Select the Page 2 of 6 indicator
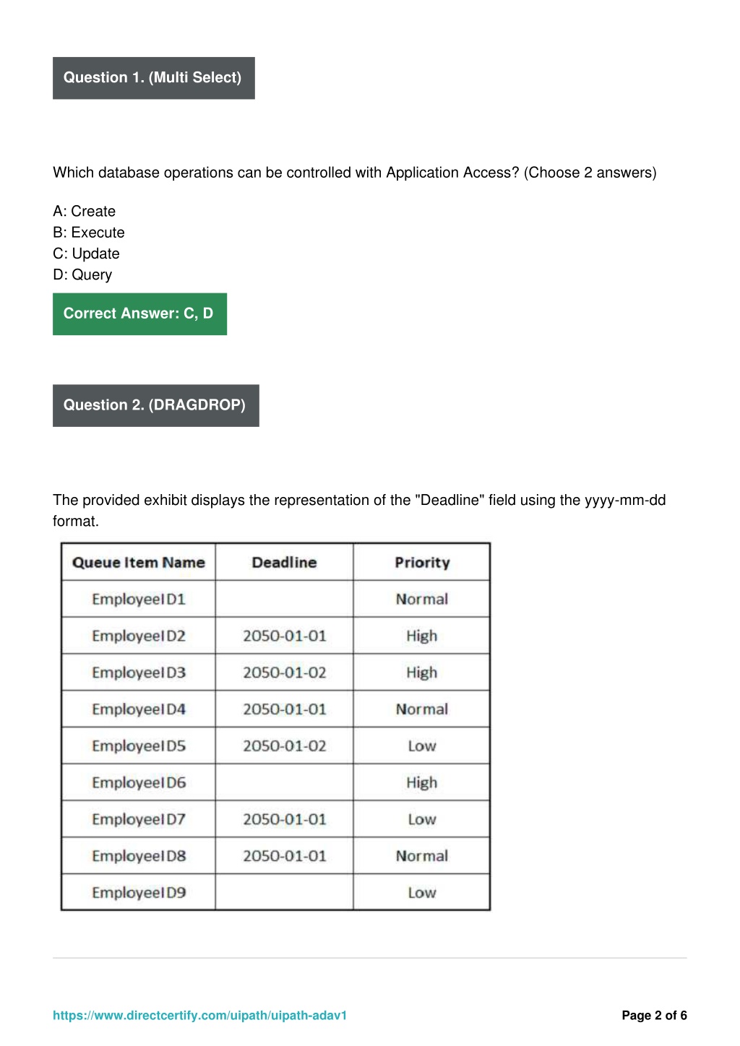740x1046 pixels. 654,1015
